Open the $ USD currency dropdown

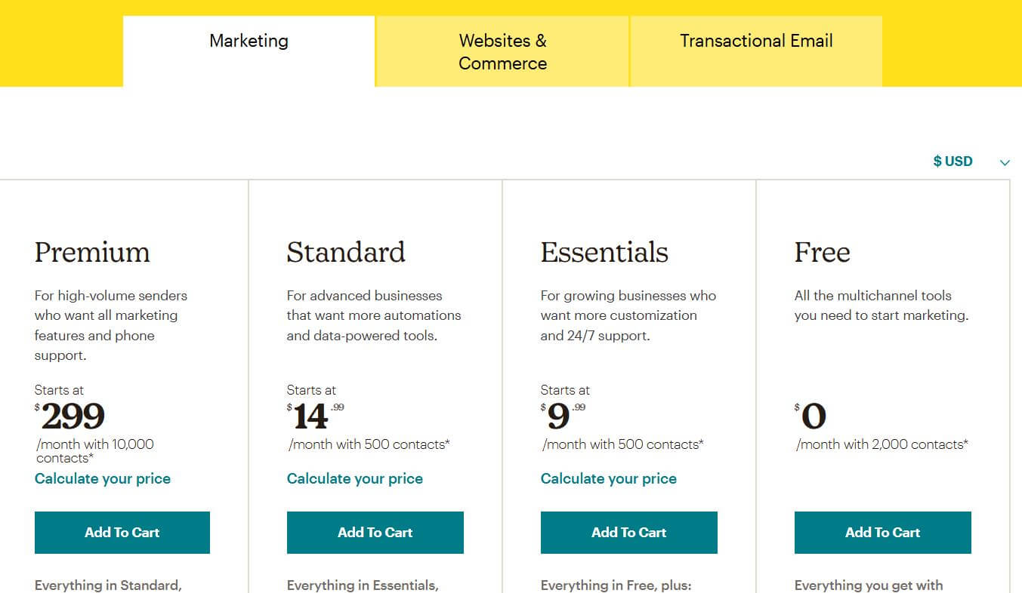[953, 161]
